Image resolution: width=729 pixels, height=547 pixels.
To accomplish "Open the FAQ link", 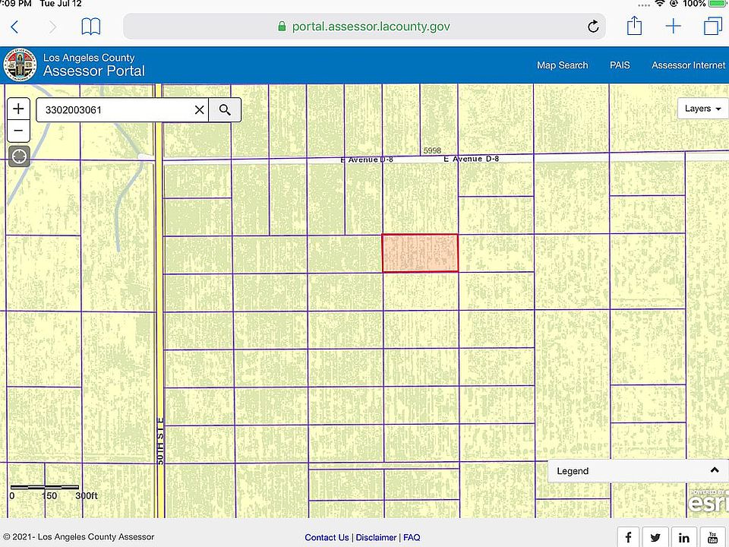I will point(412,537).
